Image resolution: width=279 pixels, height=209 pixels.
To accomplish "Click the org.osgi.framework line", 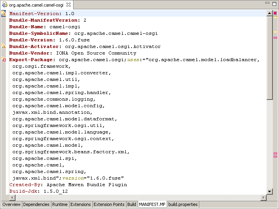I will pyautogui.click(x=42, y=66).
